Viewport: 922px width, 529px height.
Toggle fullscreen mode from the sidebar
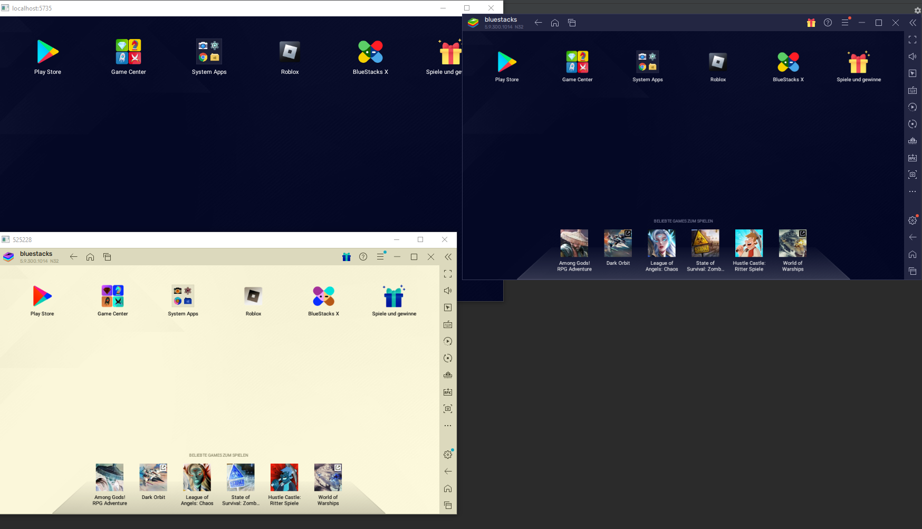[913, 40]
